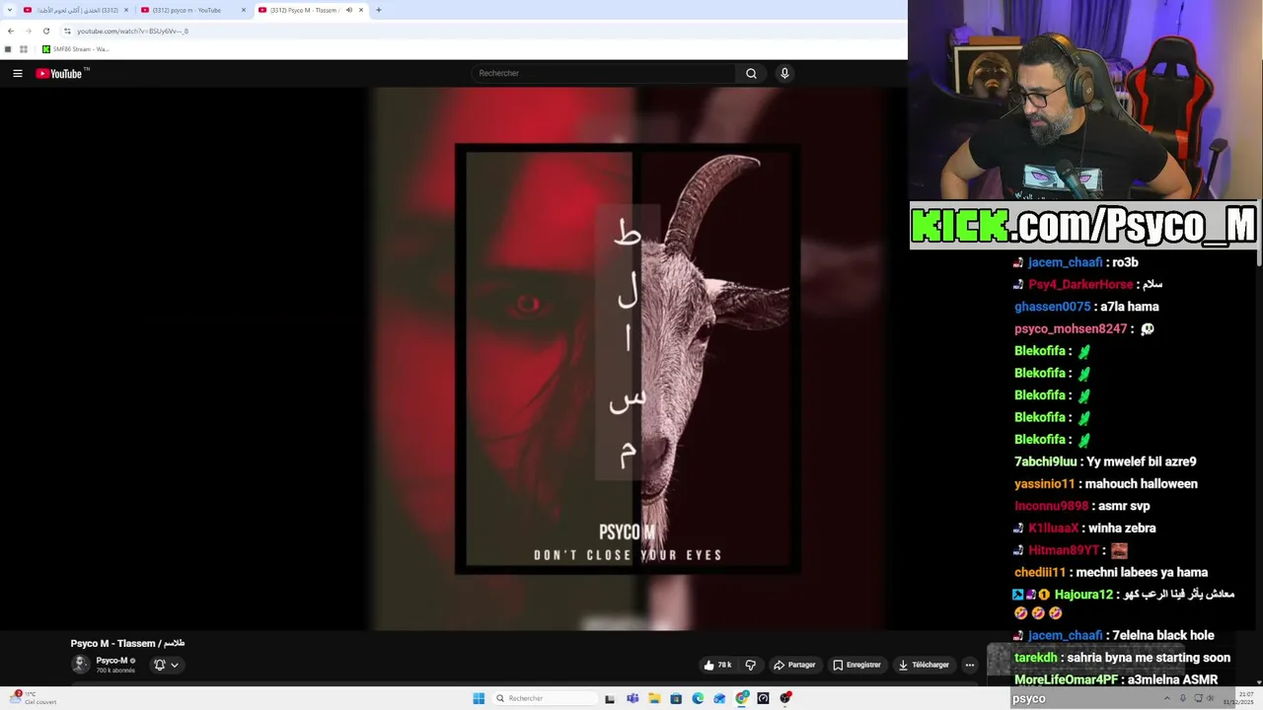The height and width of the screenshot is (710, 1263).
Task: Click chat username jacem_chaafi 'ro3b'
Action: 1065,262
